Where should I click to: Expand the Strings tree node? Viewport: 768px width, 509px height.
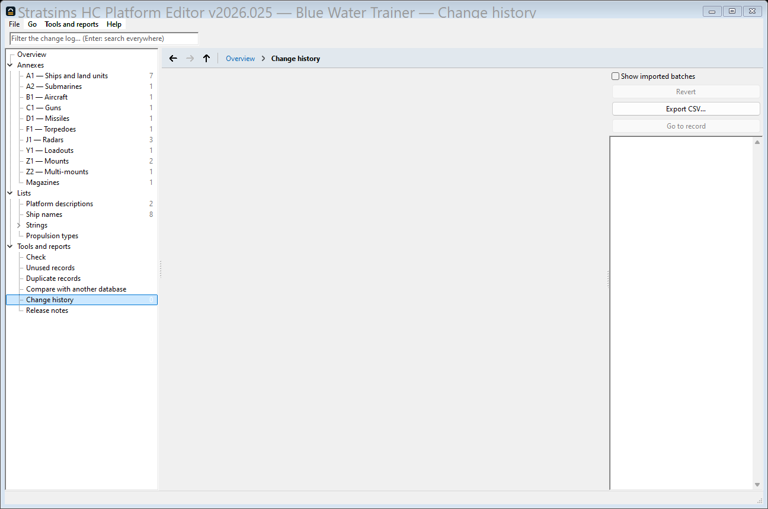[19, 225]
